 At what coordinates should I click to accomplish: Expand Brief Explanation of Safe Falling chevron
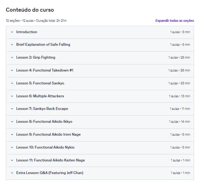[x=12, y=45]
